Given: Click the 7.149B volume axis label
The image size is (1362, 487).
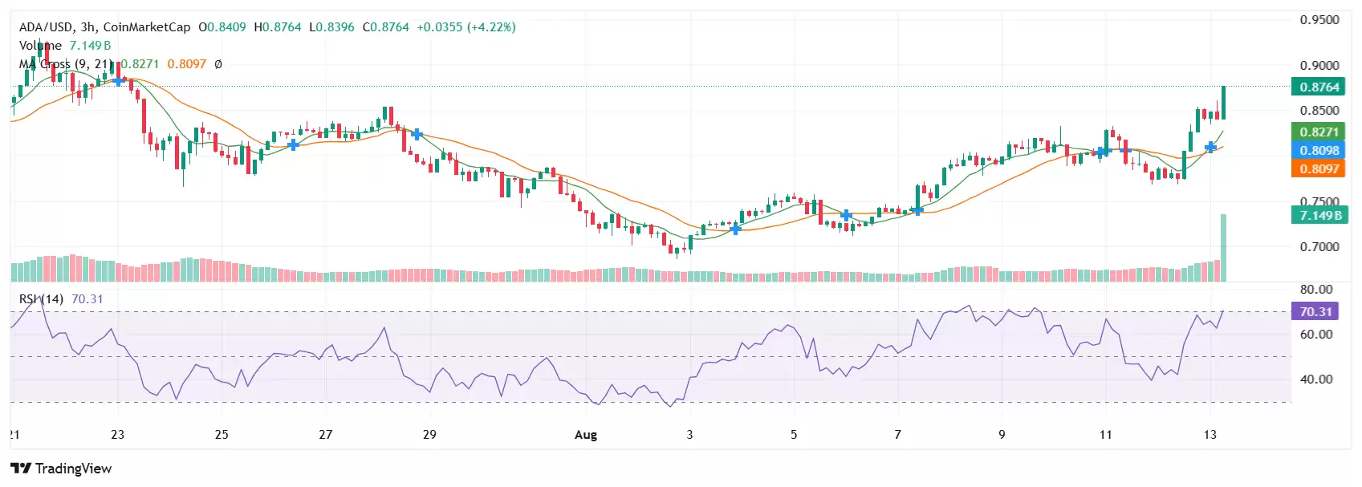Looking at the screenshot, I should tap(1319, 215).
